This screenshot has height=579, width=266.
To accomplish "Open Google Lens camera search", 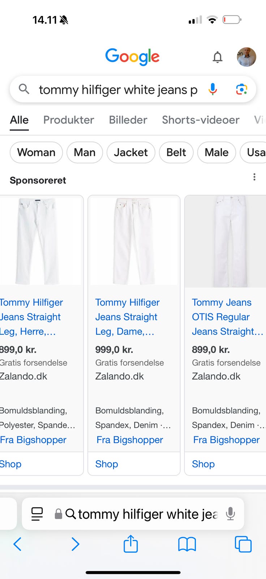I will pyautogui.click(x=241, y=89).
